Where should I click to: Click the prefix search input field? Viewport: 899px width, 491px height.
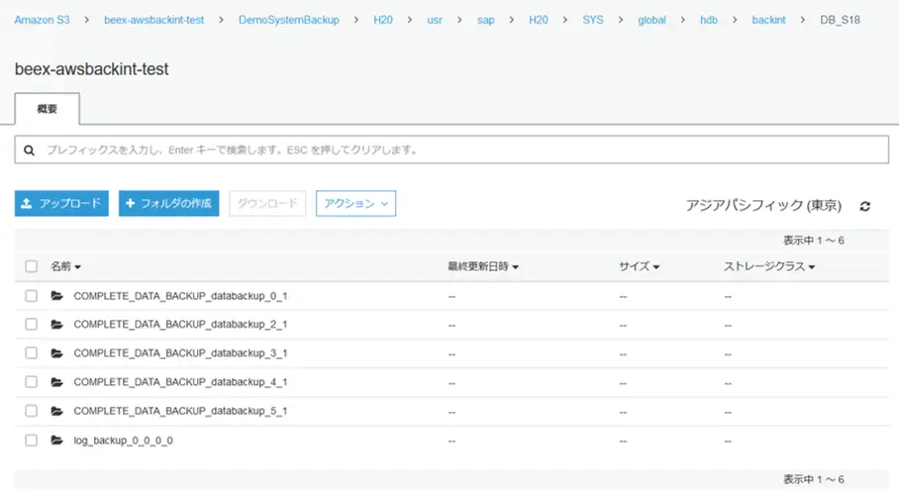pyautogui.click(x=451, y=149)
